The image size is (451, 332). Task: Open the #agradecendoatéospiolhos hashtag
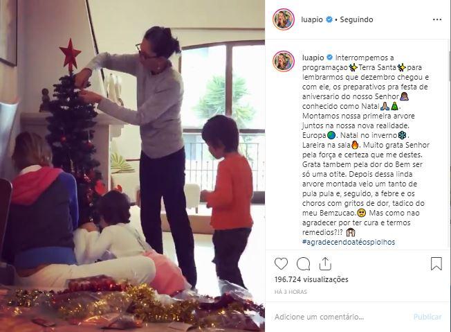pos(349,242)
